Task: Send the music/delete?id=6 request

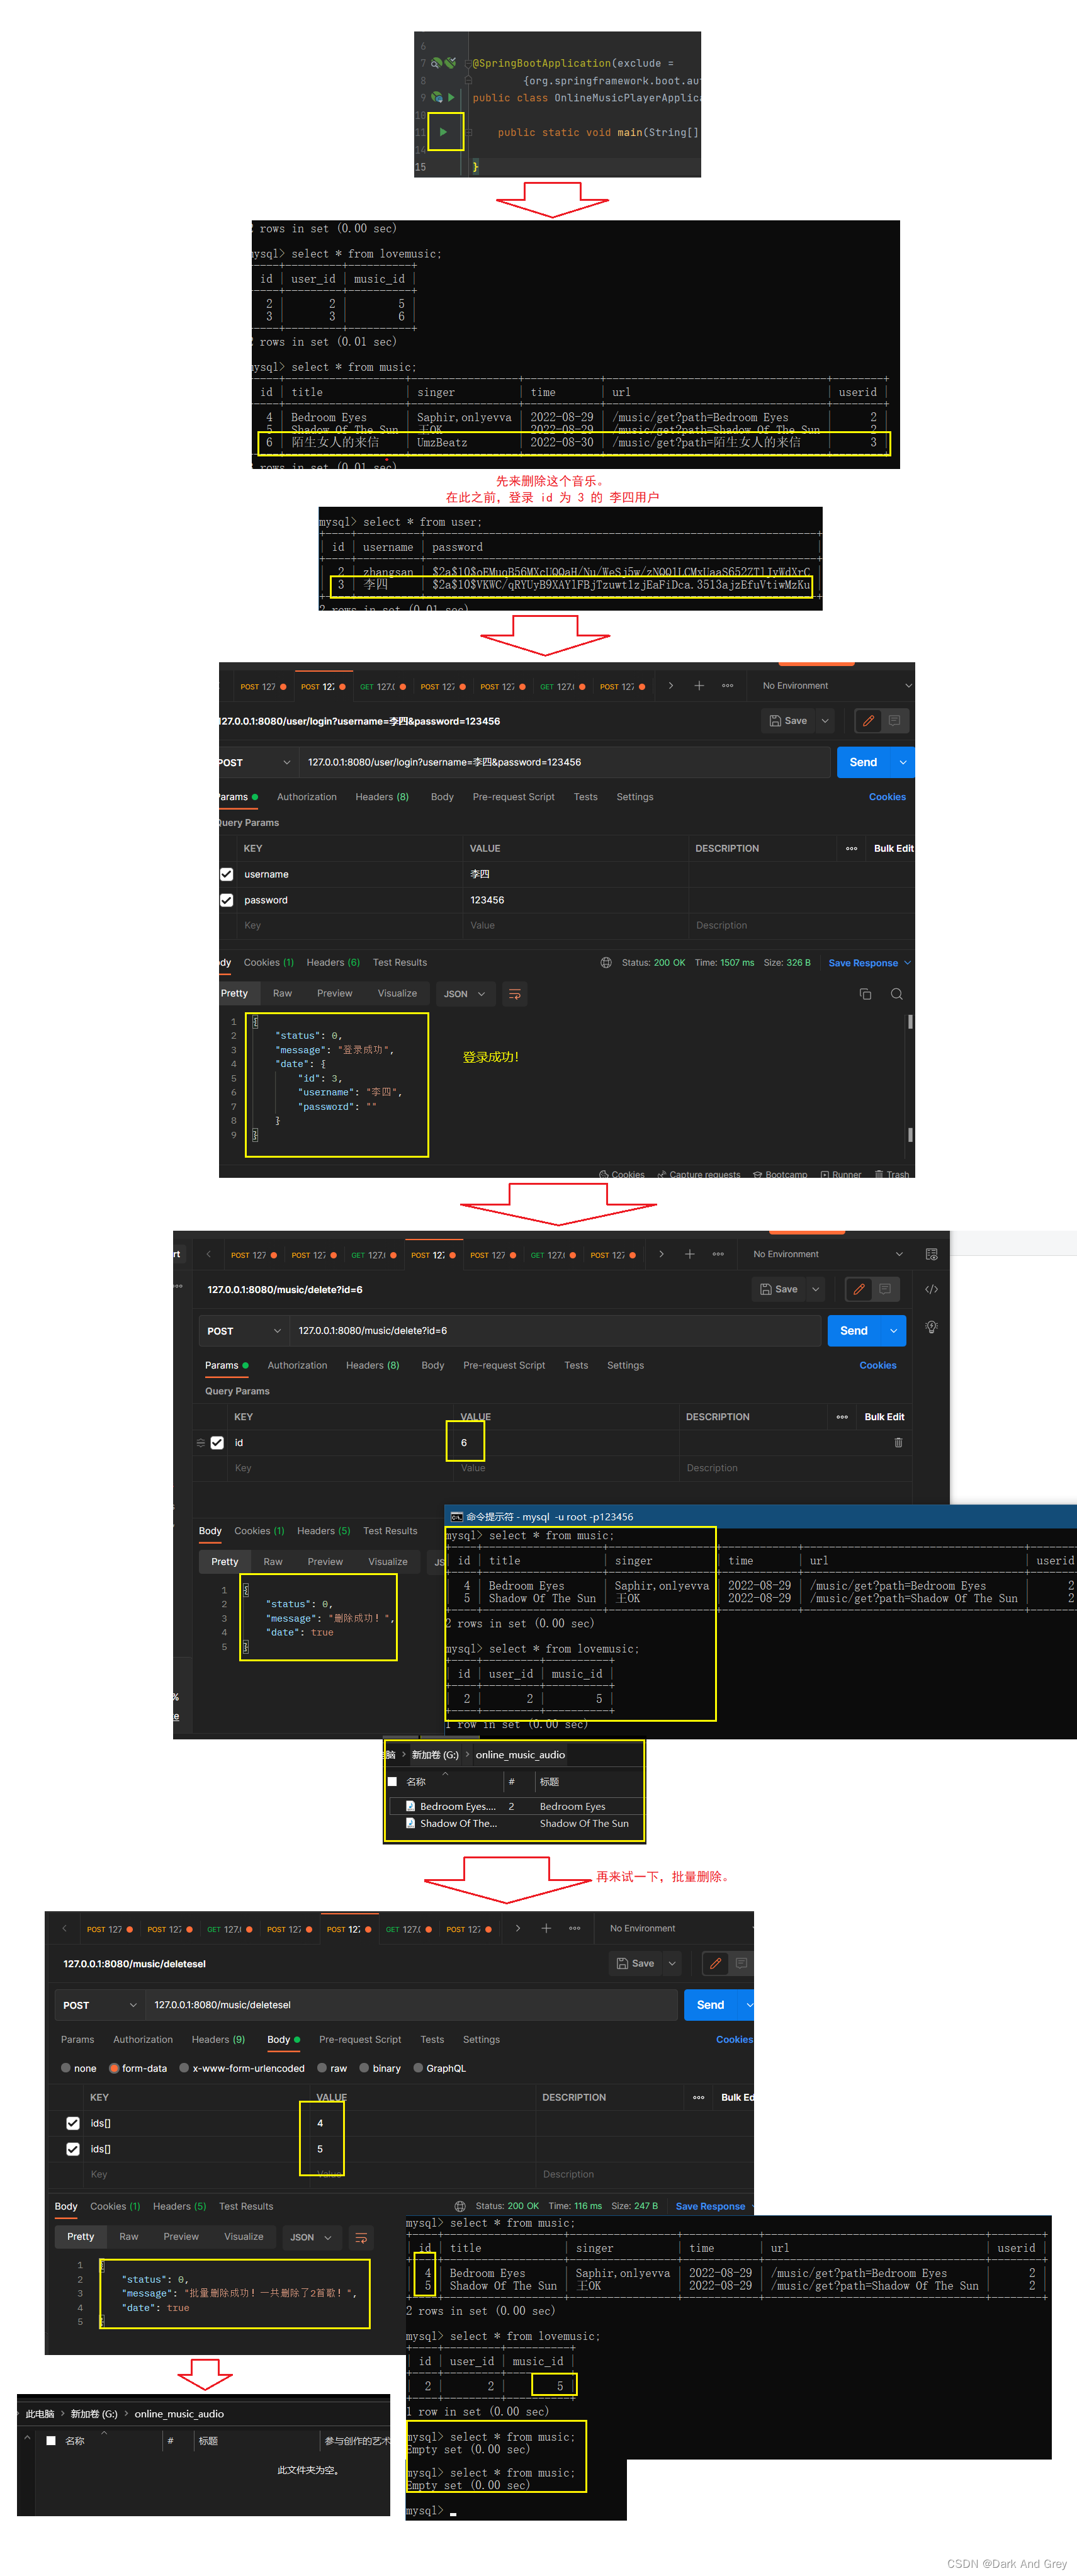Action: pyautogui.click(x=854, y=1331)
